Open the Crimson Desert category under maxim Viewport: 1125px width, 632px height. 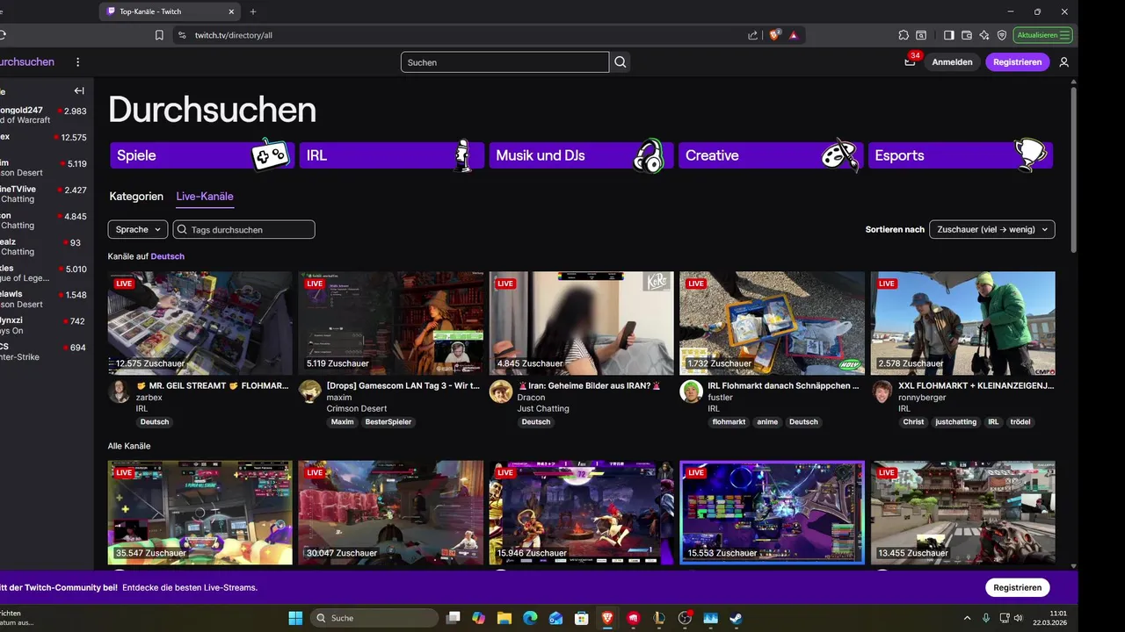[x=356, y=409]
